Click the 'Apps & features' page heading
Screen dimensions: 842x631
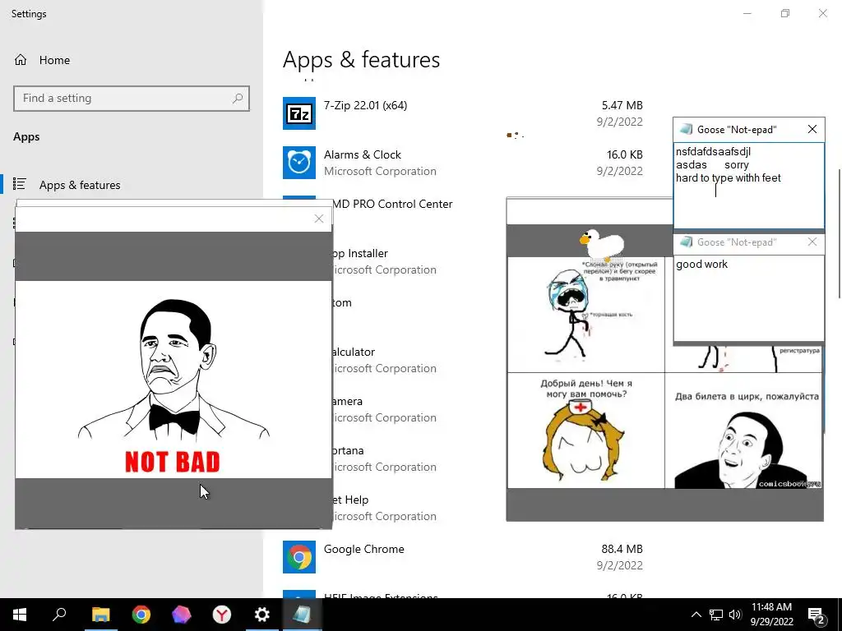(362, 59)
